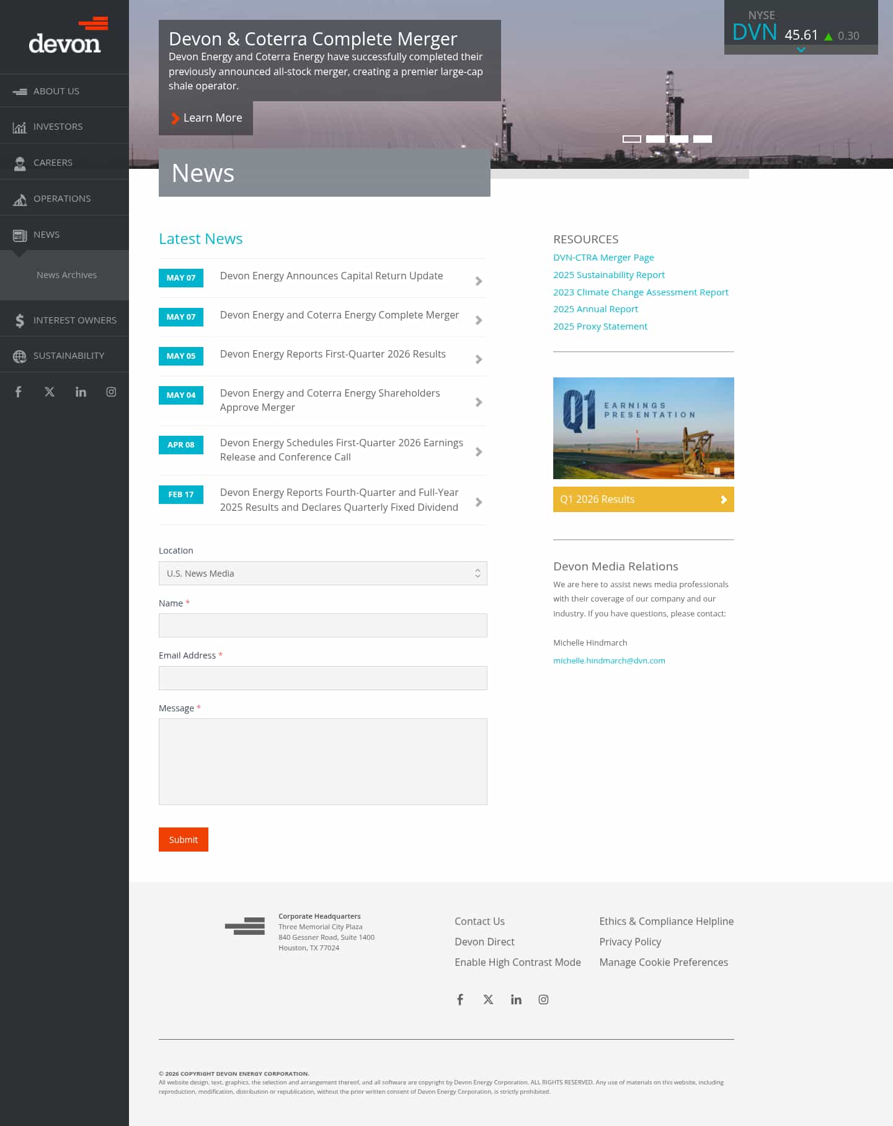893x1126 pixels.
Task: Open Q1 2026 Results button
Action: pos(644,499)
